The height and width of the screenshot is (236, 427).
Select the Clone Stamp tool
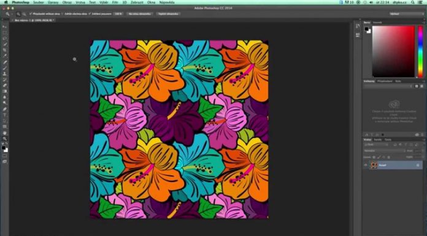(x=5, y=74)
